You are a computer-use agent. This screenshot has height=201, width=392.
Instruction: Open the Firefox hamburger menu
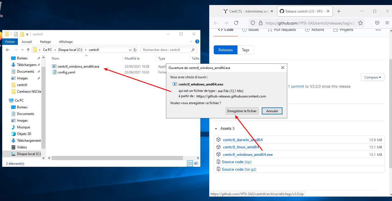tap(387, 23)
